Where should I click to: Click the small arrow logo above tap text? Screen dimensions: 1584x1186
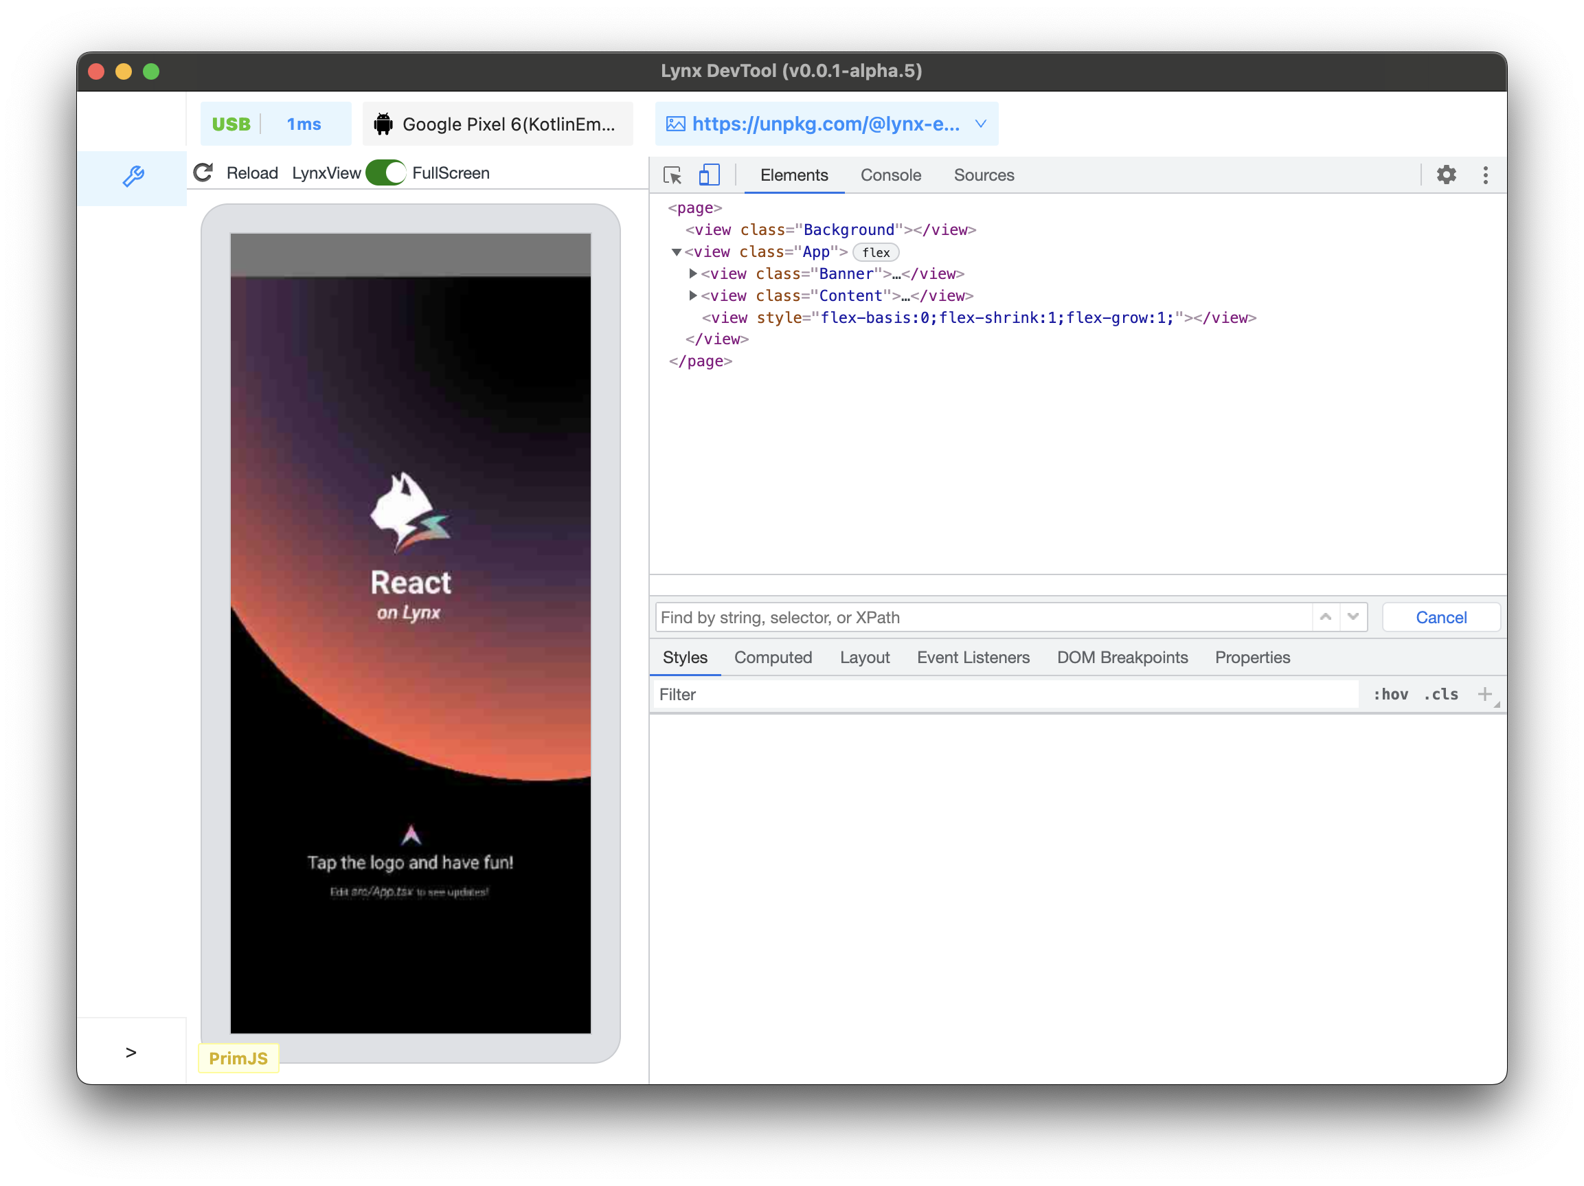[411, 834]
